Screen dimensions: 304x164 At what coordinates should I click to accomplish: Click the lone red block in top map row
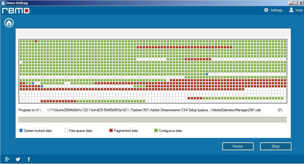point(36,41)
